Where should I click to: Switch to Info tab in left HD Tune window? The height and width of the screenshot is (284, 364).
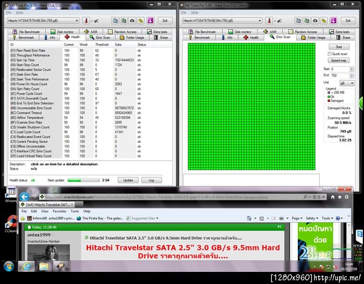pyautogui.click(x=50, y=38)
